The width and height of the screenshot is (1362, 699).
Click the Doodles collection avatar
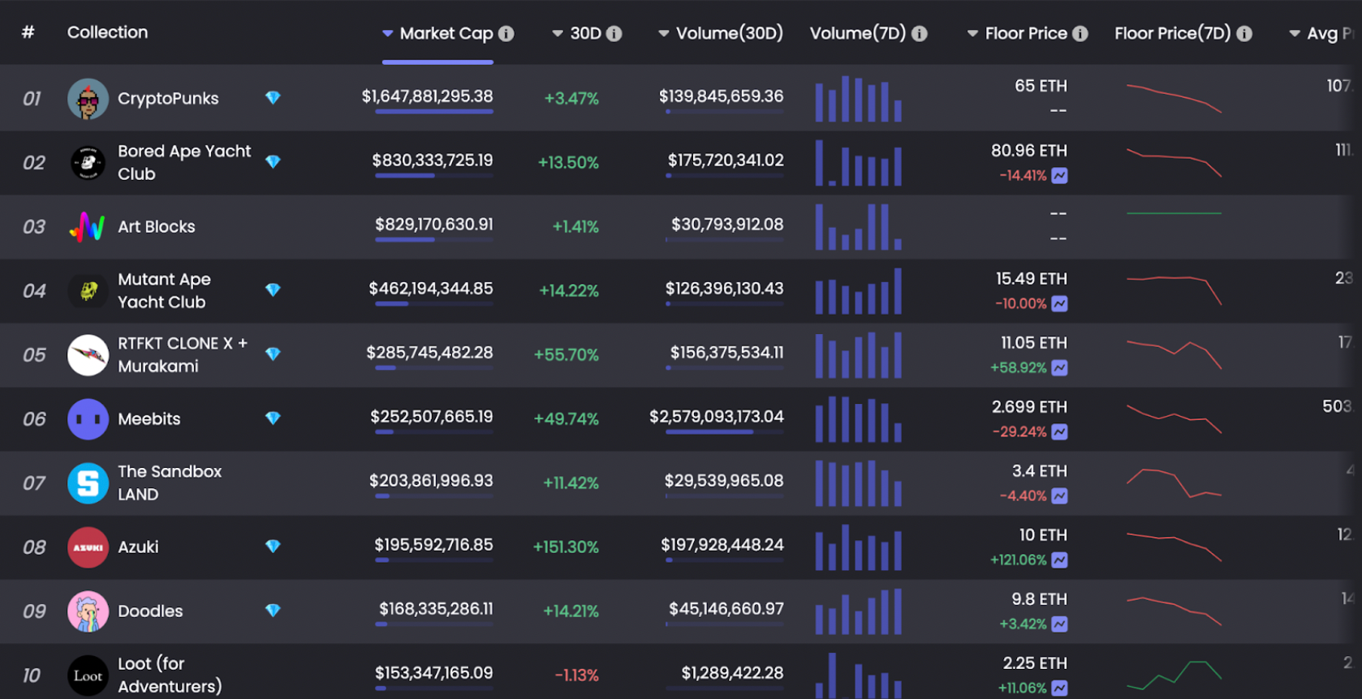pyautogui.click(x=88, y=611)
